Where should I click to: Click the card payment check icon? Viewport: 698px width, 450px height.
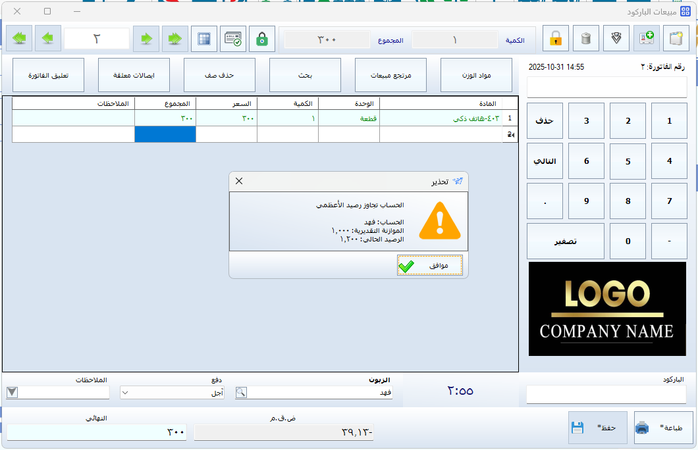click(x=233, y=39)
